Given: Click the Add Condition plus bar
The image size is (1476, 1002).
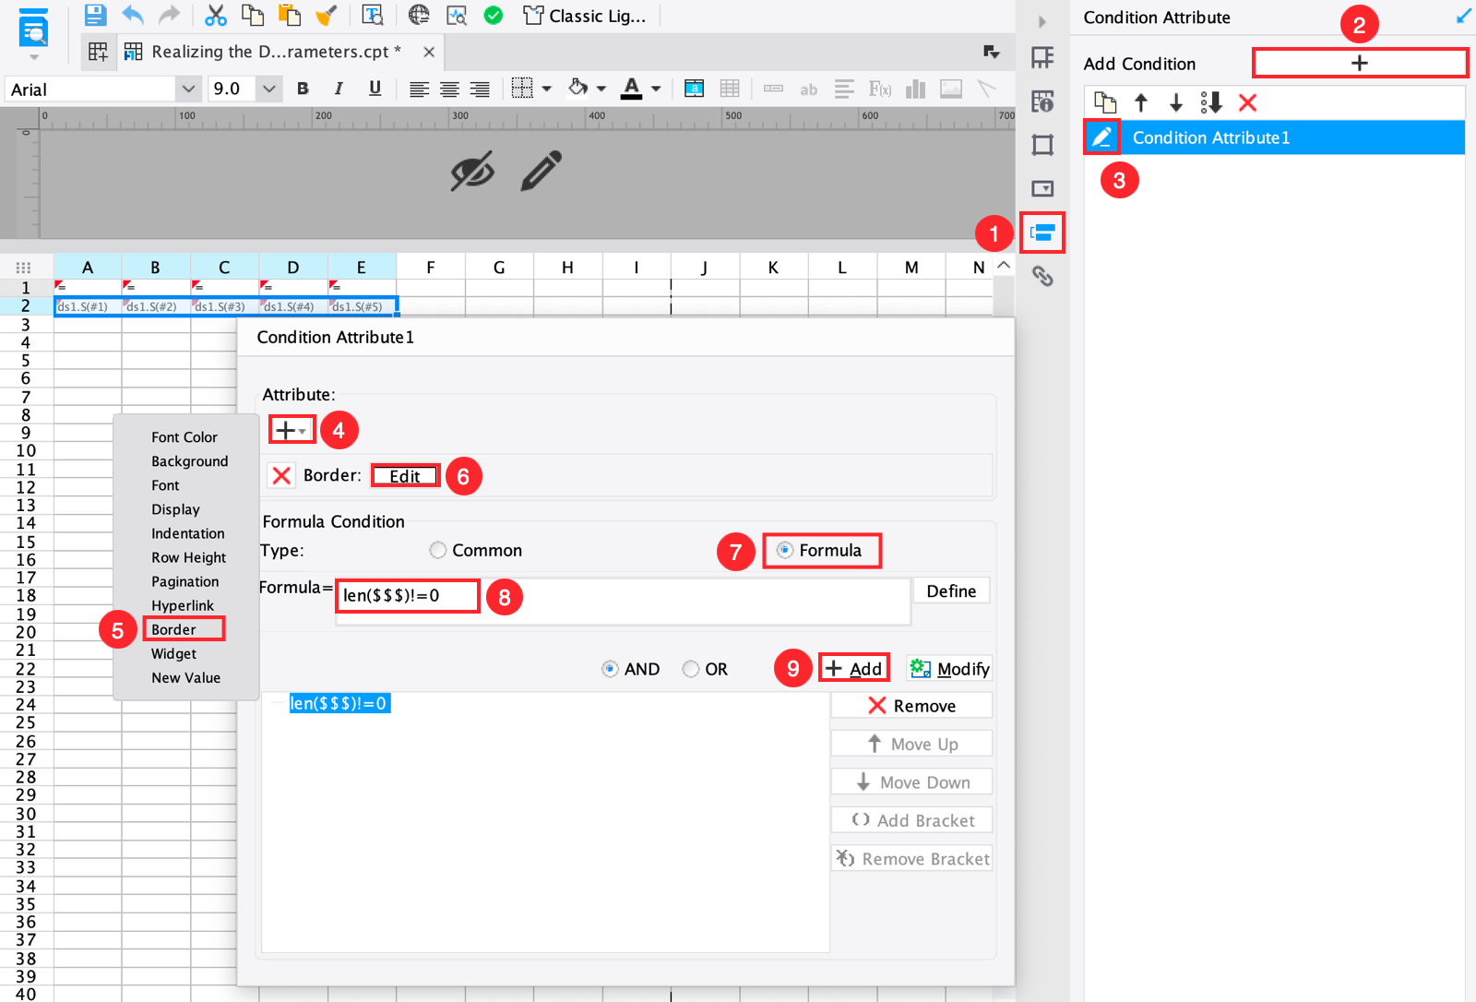Looking at the screenshot, I should pyautogui.click(x=1360, y=63).
